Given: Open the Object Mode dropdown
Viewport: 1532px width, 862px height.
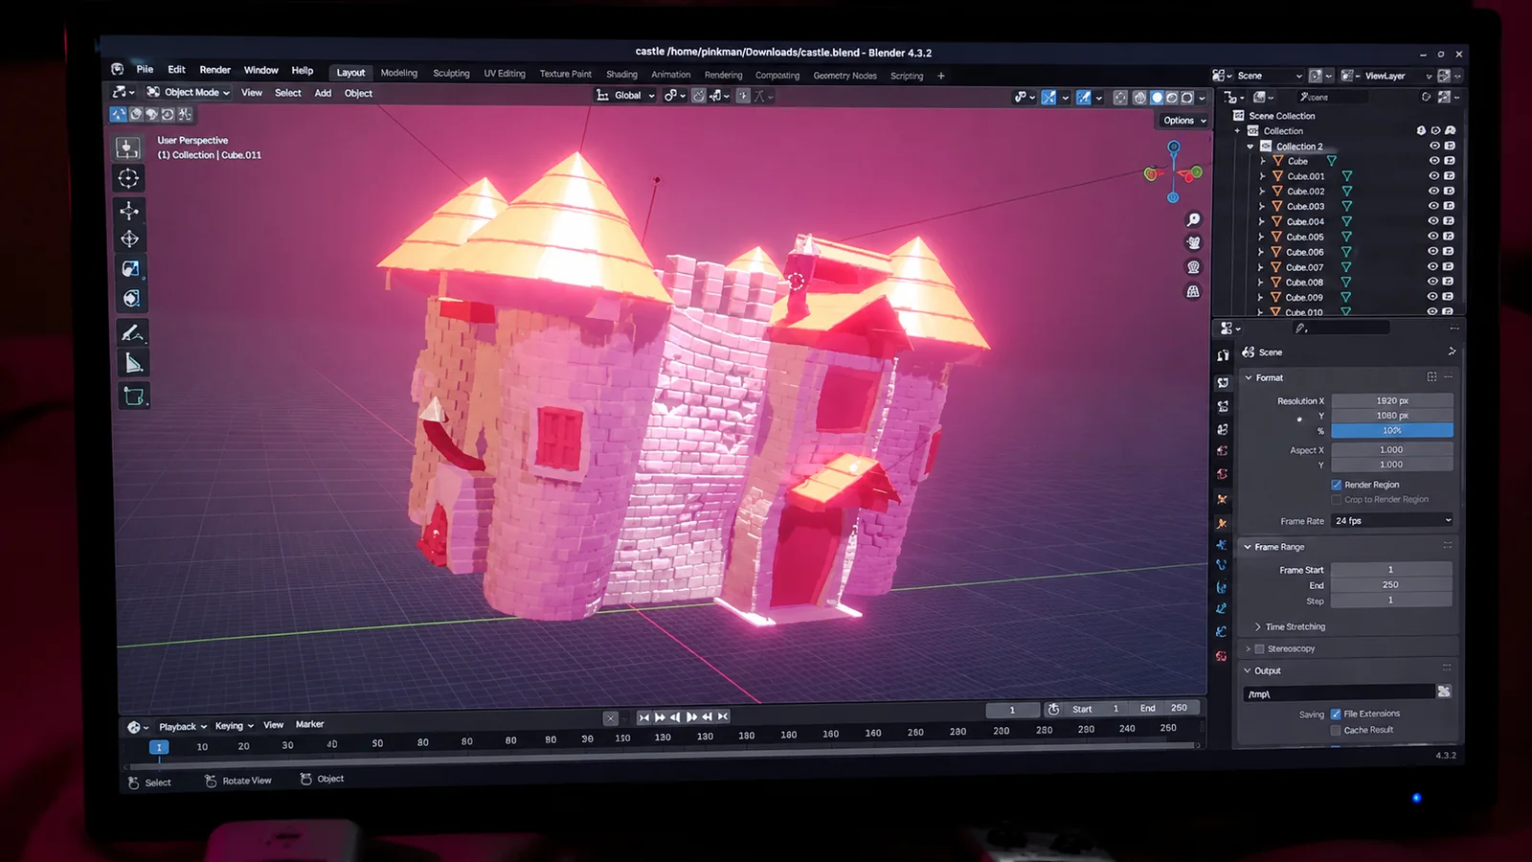Looking at the screenshot, I should point(189,92).
